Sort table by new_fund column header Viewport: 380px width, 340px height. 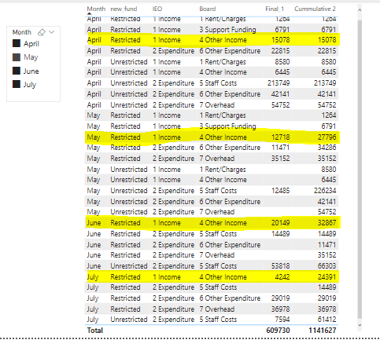124,9
